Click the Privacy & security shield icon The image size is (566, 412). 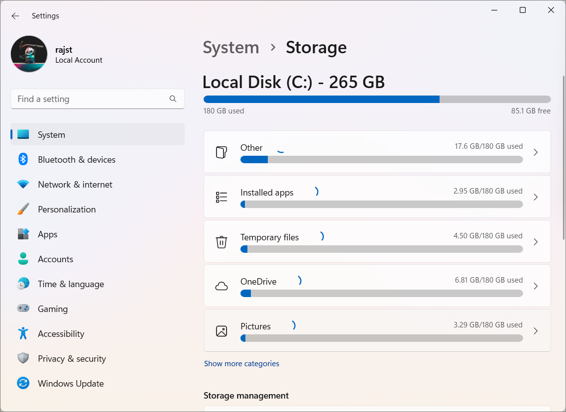click(x=23, y=359)
